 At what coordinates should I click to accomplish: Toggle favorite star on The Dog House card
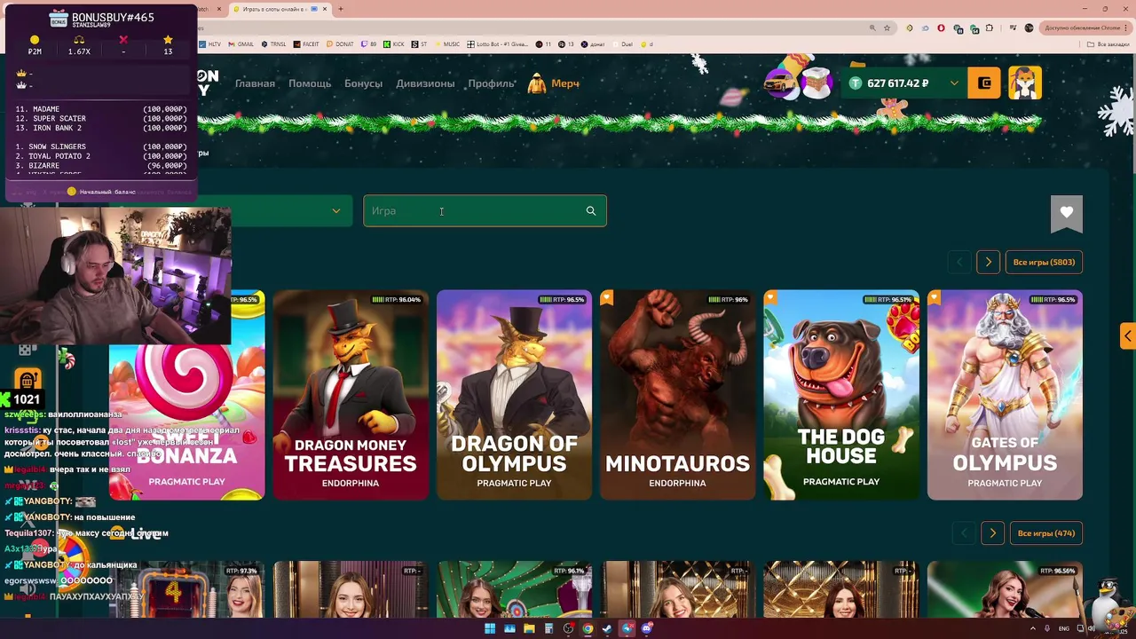[770, 298]
